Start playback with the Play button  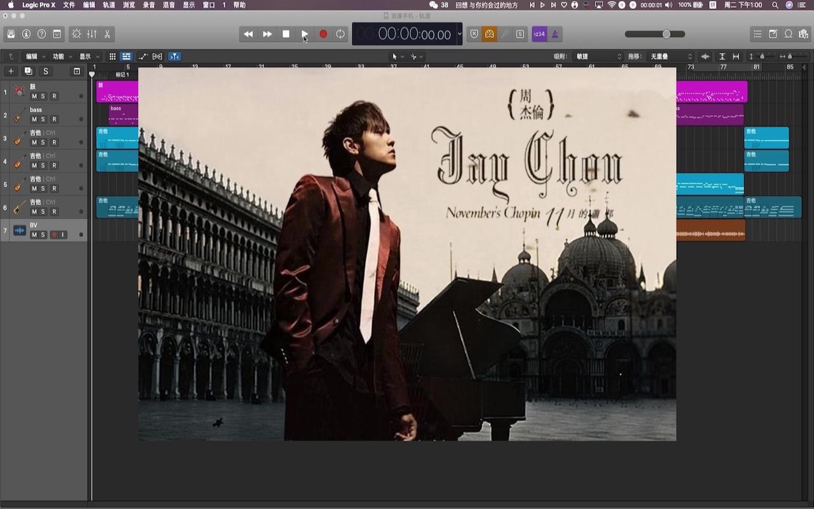304,34
